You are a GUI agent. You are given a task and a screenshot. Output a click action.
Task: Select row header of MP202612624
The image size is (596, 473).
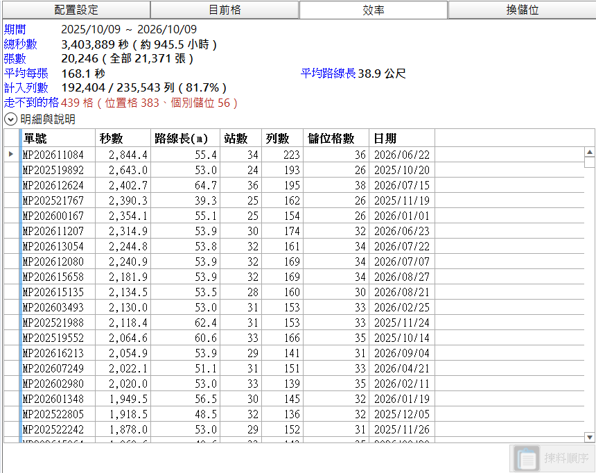pyautogui.click(x=11, y=185)
